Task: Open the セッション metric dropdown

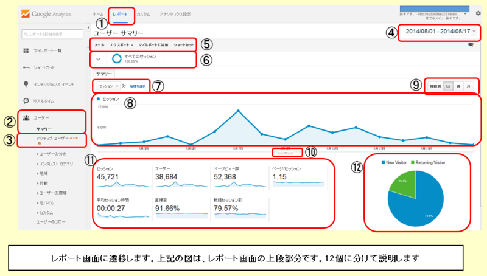Action: [x=108, y=86]
